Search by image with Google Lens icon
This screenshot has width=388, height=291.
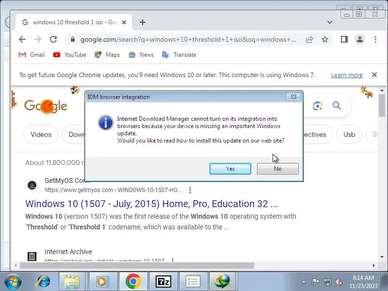point(318,106)
